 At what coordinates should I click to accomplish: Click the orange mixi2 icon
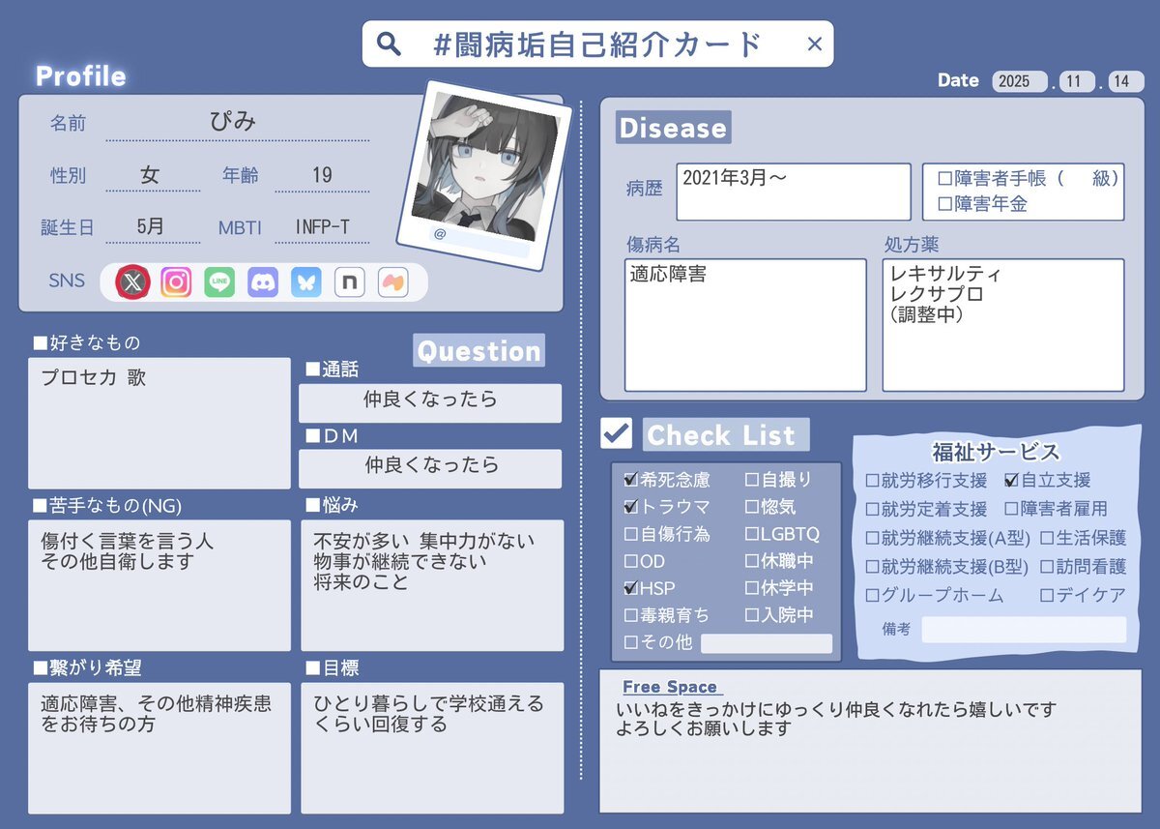pyautogui.click(x=392, y=282)
